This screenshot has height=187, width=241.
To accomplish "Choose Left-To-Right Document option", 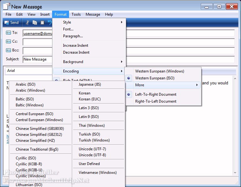I will click(x=156, y=94).
